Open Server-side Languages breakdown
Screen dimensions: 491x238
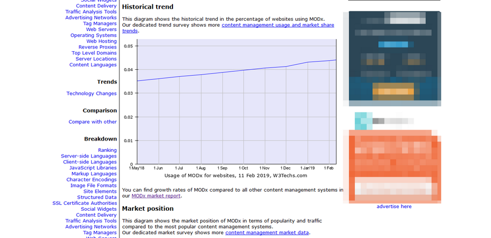point(88,156)
